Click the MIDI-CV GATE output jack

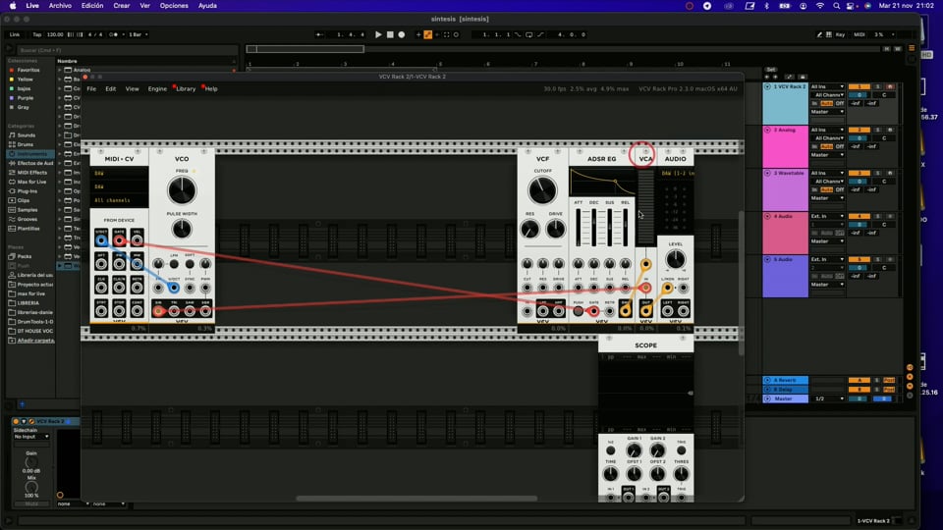point(119,241)
